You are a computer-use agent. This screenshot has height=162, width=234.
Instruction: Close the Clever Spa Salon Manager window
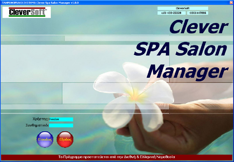tap(230, 2)
